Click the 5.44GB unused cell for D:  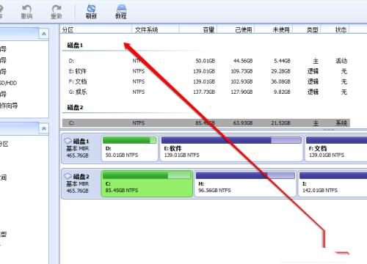[282, 61]
